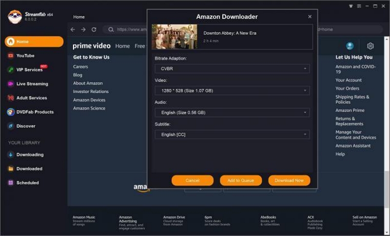
Task: Open the Audio English dropdown
Action: pyautogui.click(x=233, y=112)
